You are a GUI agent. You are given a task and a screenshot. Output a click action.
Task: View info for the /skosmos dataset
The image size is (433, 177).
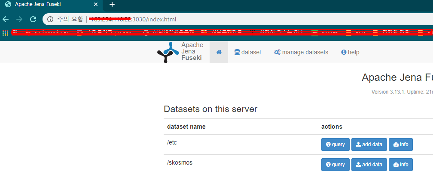click(401, 165)
